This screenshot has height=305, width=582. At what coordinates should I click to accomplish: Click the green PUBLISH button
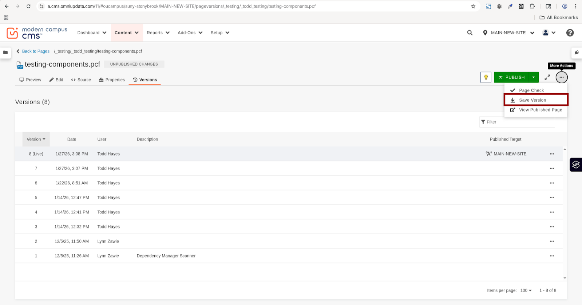tap(511, 77)
